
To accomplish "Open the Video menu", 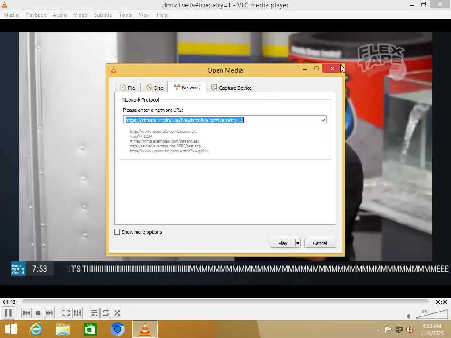I will (x=80, y=15).
